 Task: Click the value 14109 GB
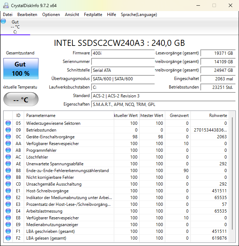coord(218,61)
